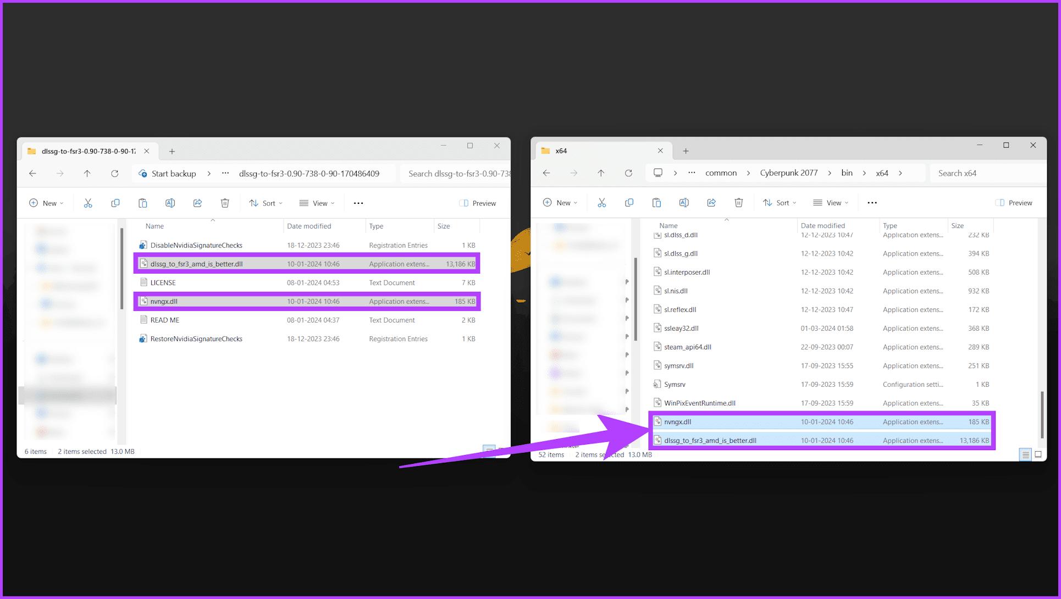Open Sort dropdown in left window
This screenshot has width=1061, height=599.
(x=266, y=203)
